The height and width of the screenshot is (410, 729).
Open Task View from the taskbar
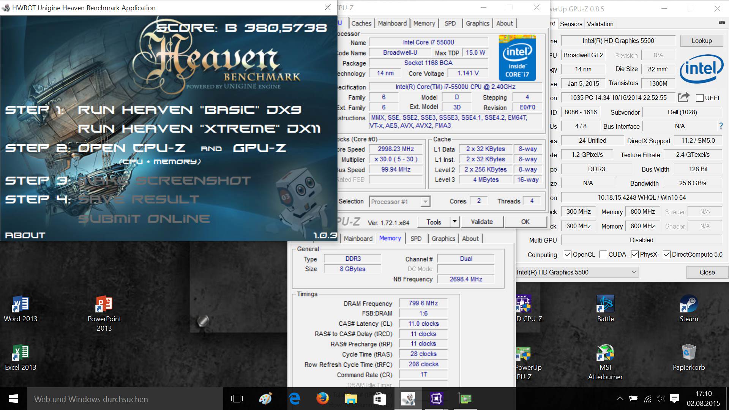[237, 399]
